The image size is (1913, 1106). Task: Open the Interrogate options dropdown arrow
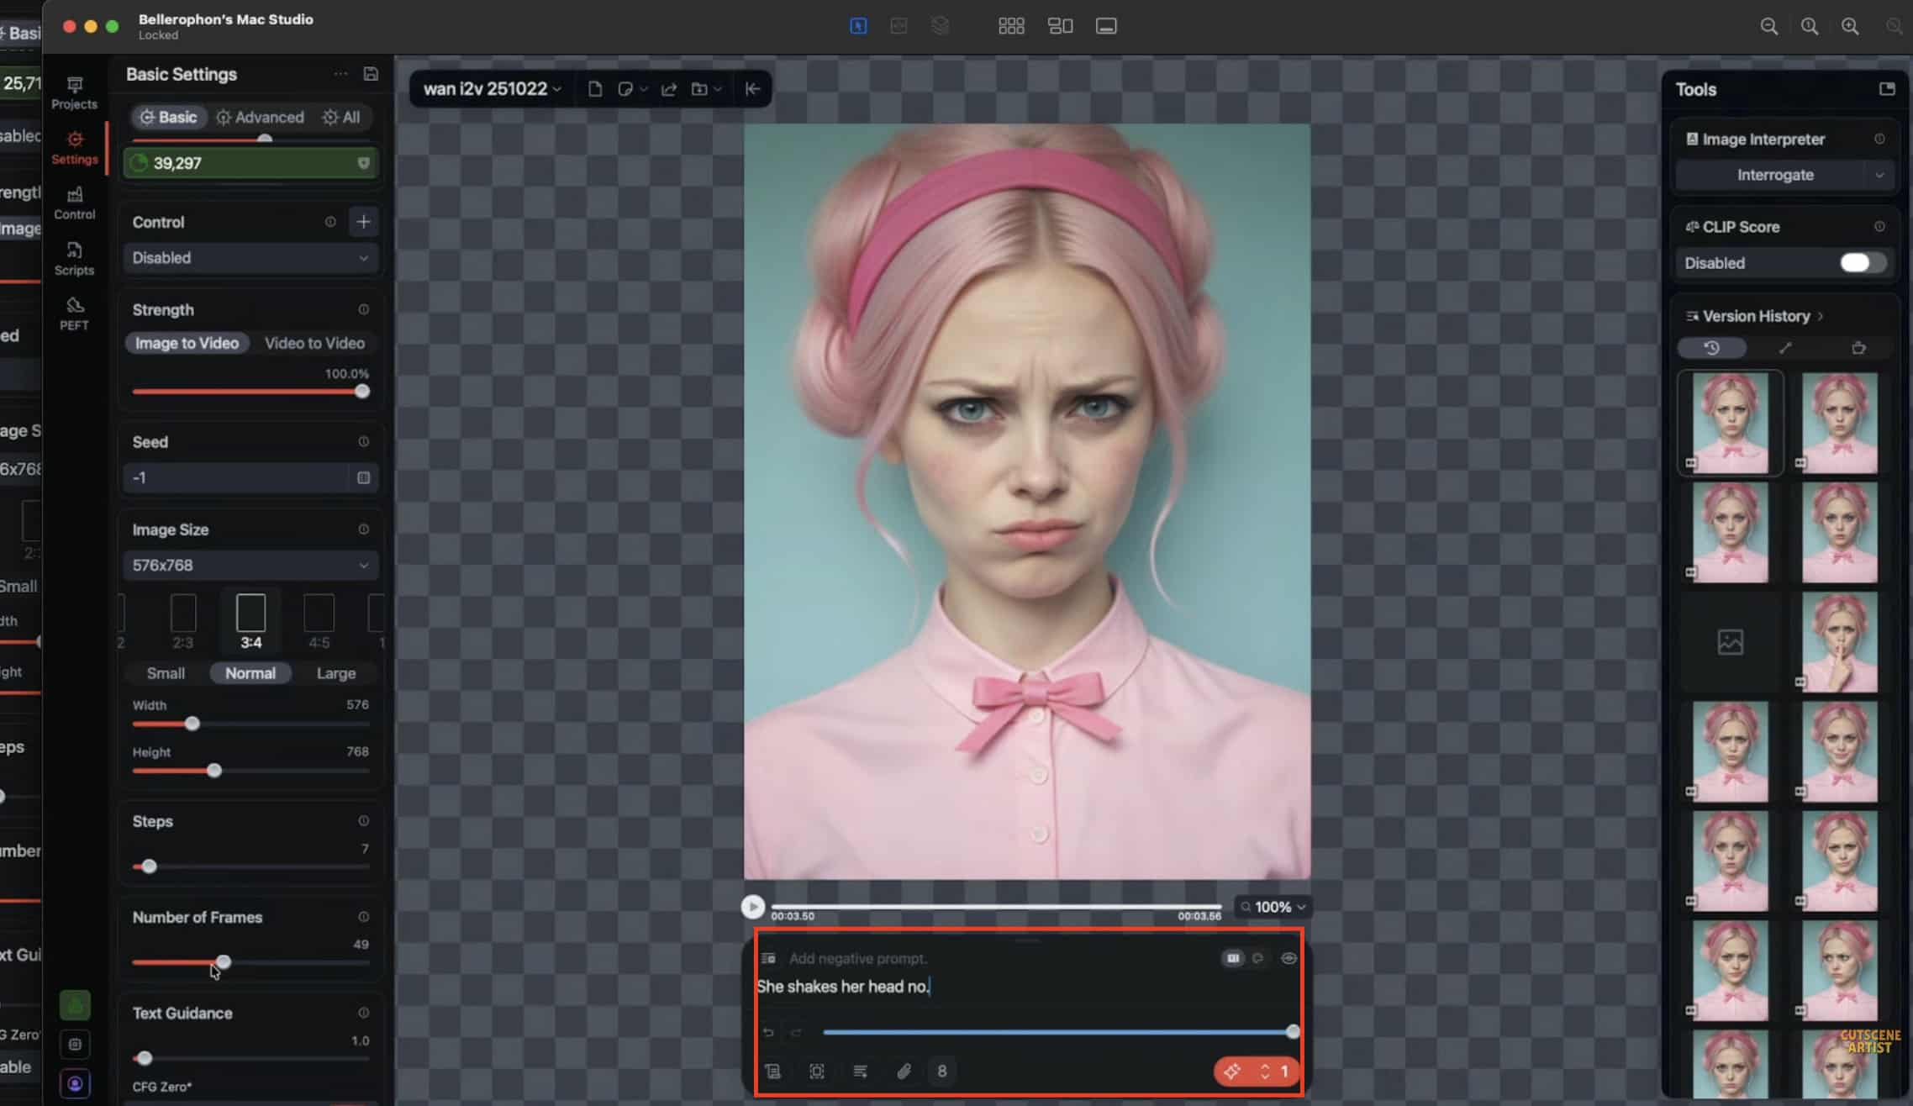pos(1879,175)
